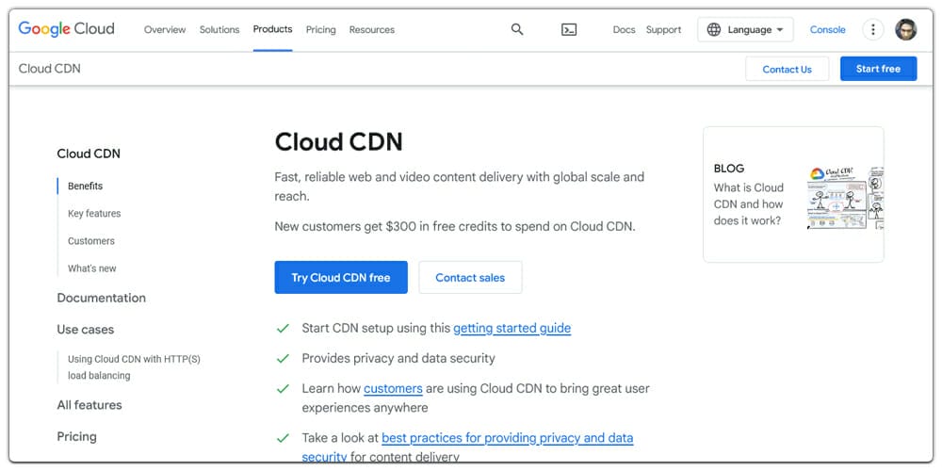The width and height of the screenshot is (942, 471).
Task: Go to Overview in top navigation
Action: [165, 29]
